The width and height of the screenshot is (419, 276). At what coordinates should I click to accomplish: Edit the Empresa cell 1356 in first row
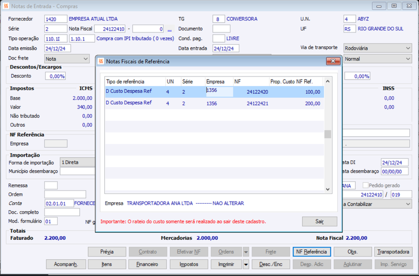(x=219, y=92)
